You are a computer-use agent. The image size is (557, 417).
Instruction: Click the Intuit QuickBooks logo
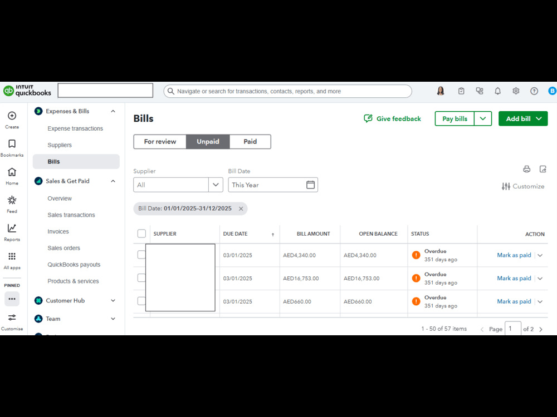click(27, 91)
